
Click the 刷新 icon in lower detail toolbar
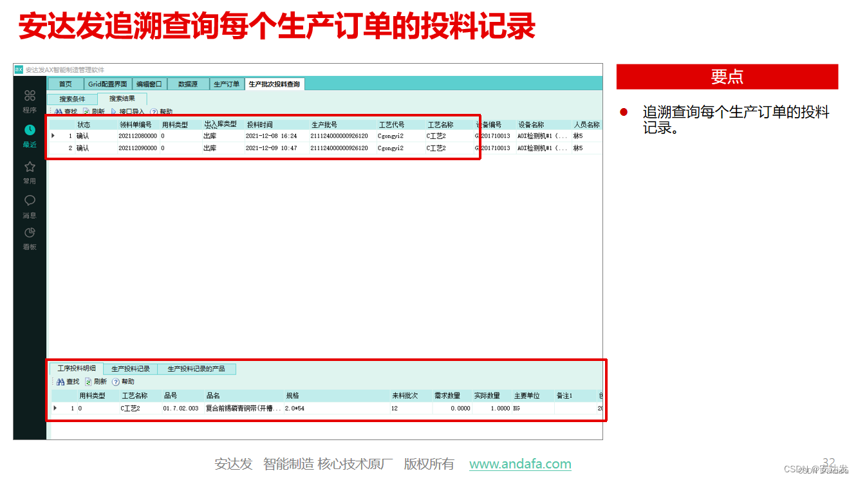[x=88, y=382]
